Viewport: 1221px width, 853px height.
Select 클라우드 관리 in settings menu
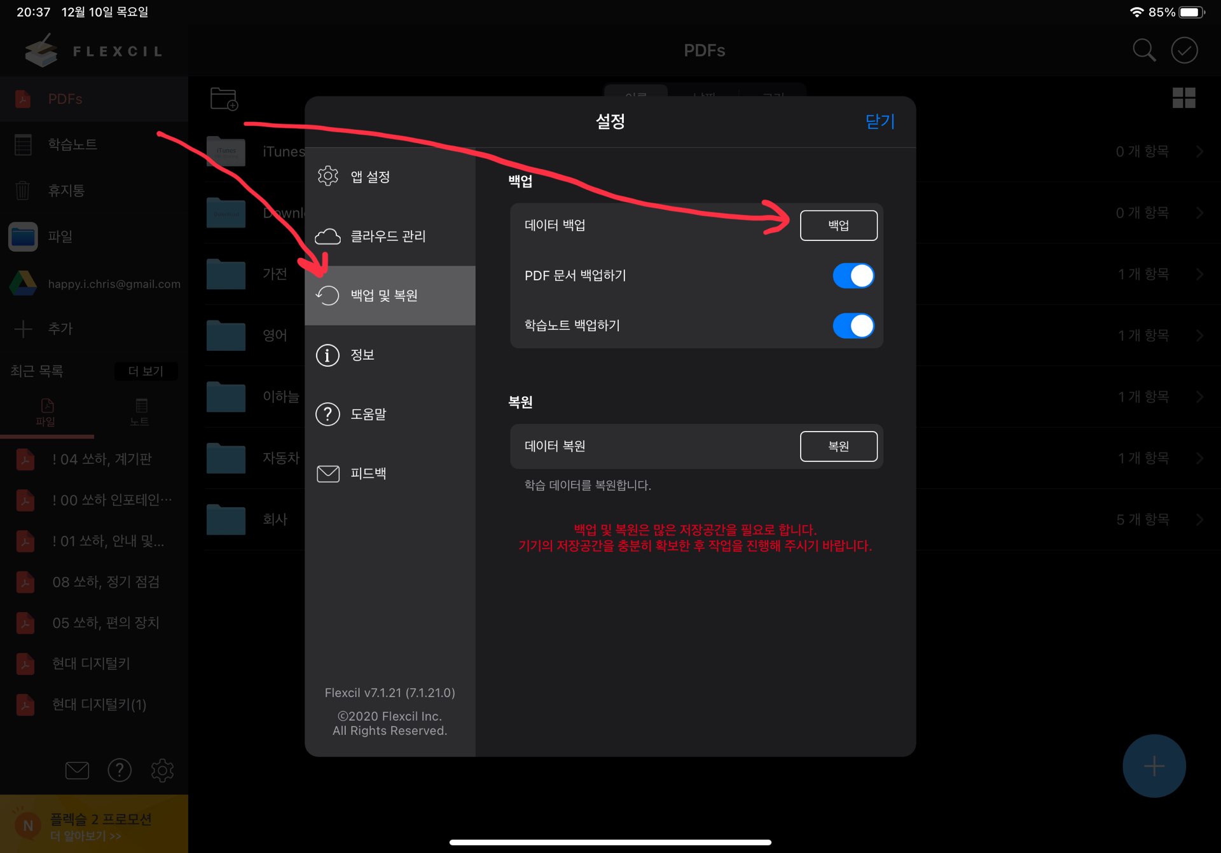point(389,236)
